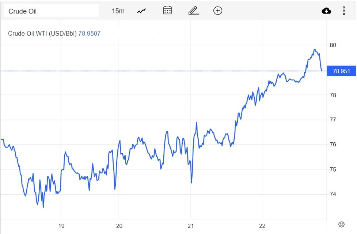Screen dimensions: 357x234
Task: Click date label 19 on time axis
Action: tap(61, 226)
